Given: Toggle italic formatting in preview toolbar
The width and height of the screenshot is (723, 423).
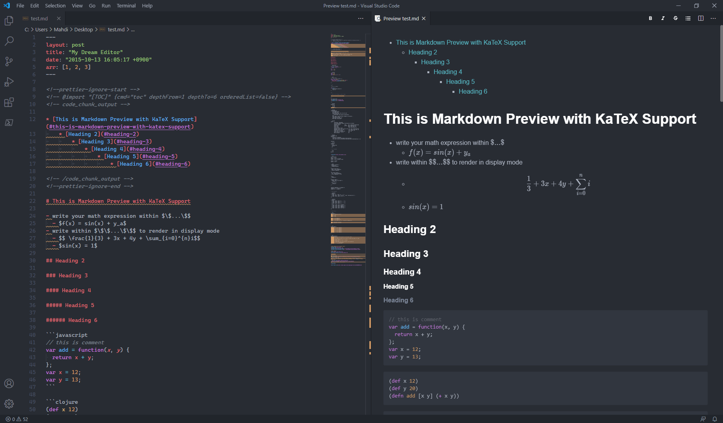Looking at the screenshot, I should (x=663, y=18).
